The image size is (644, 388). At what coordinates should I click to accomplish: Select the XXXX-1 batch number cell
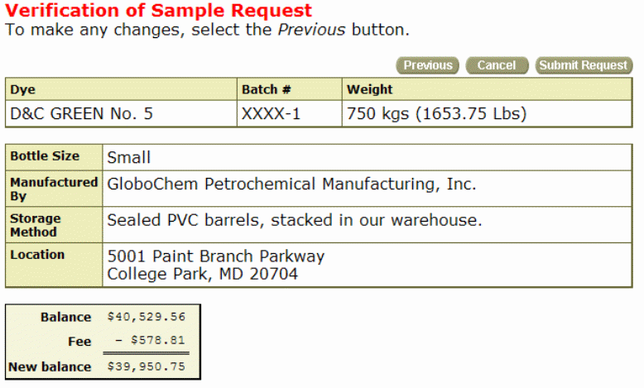tap(271, 113)
